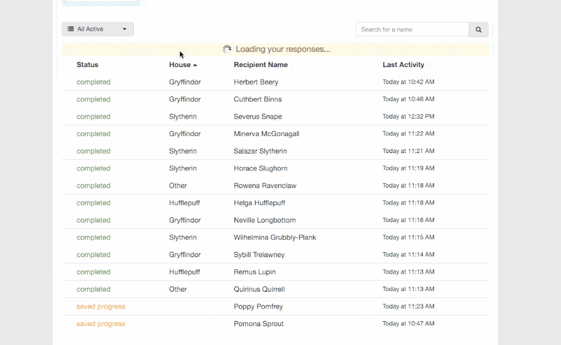Select Helga Hufflepuff recipient name
Viewport: 561px width, 345px height.
(x=259, y=203)
